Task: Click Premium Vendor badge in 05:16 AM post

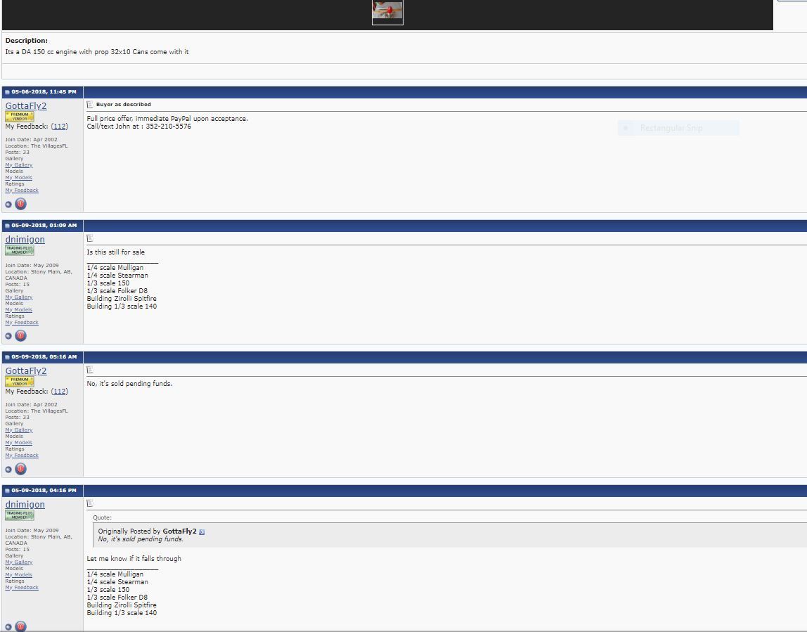Action: tap(20, 381)
